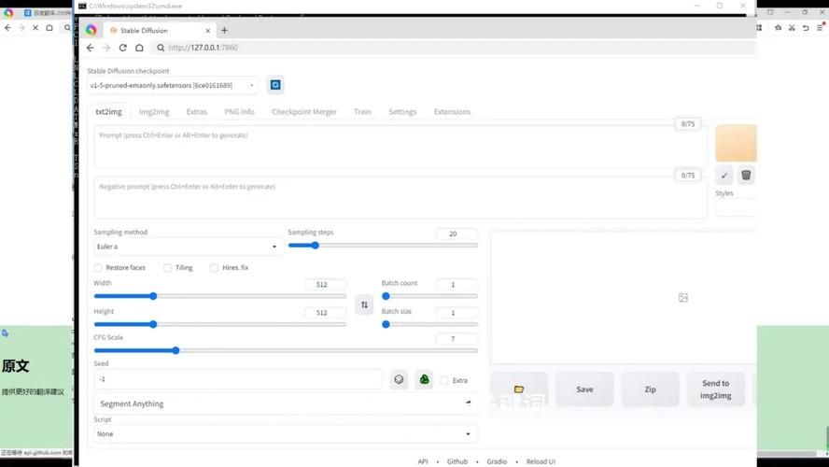Image resolution: width=829 pixels, height=467 pixels.
Task: Click the Zip button
Action: 651,389
